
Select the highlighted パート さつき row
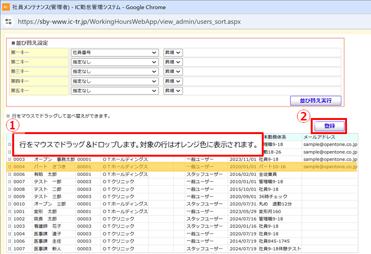pos(182,167)
